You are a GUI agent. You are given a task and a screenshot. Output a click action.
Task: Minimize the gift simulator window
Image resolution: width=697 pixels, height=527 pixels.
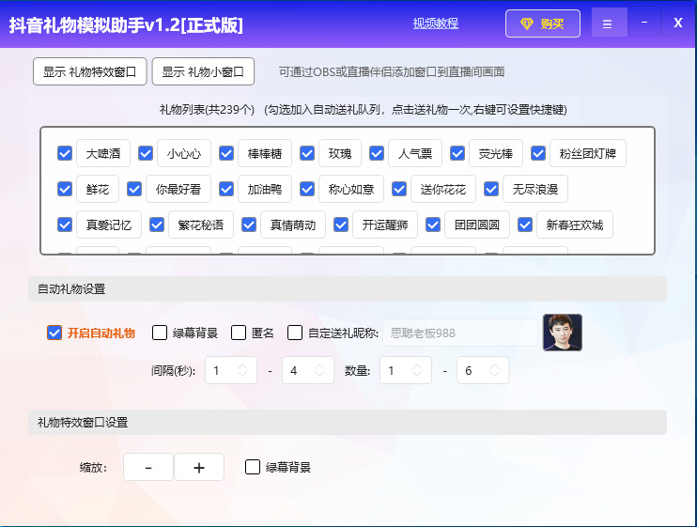coord(644,23)
